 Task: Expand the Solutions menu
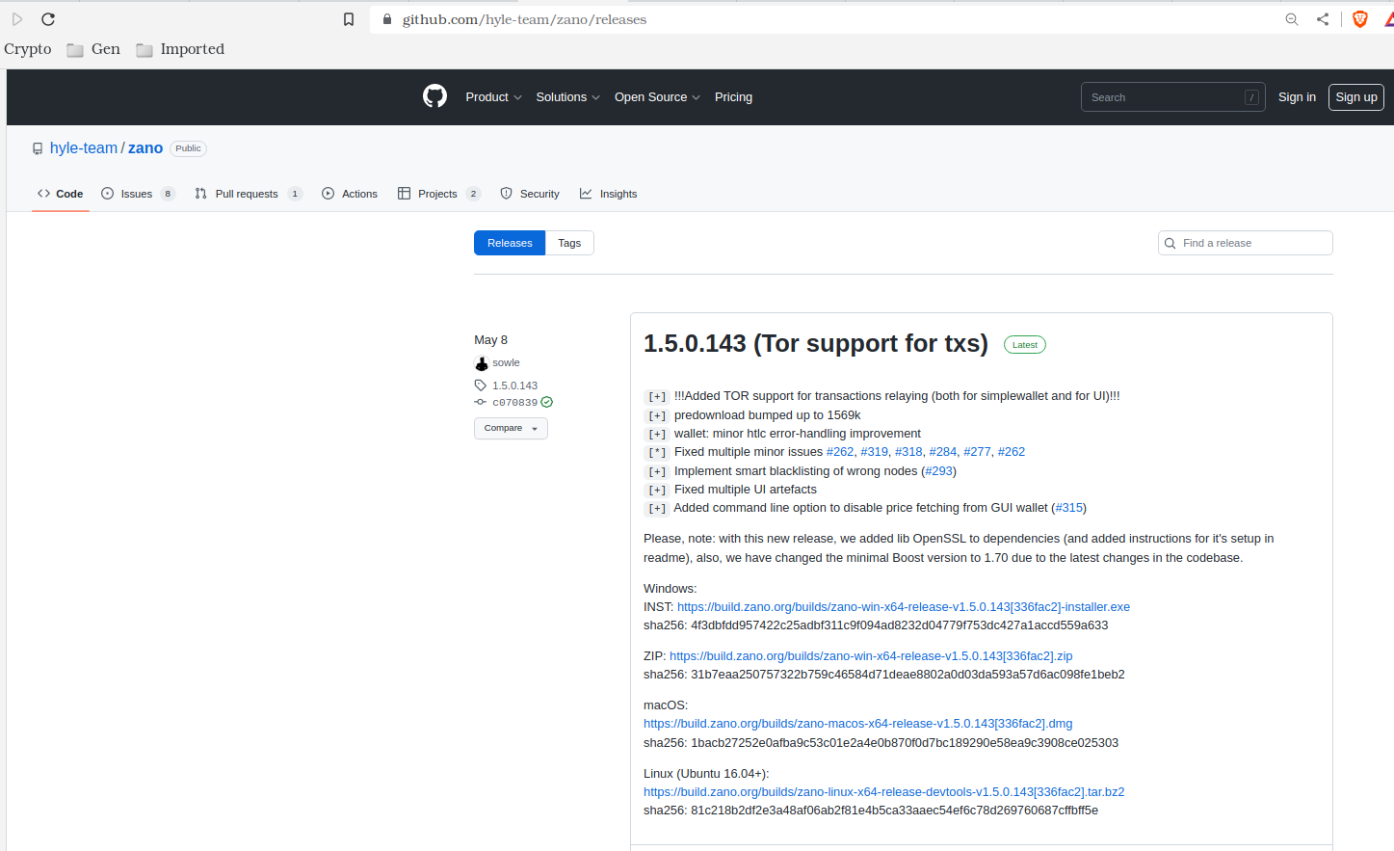coord(567,97)
